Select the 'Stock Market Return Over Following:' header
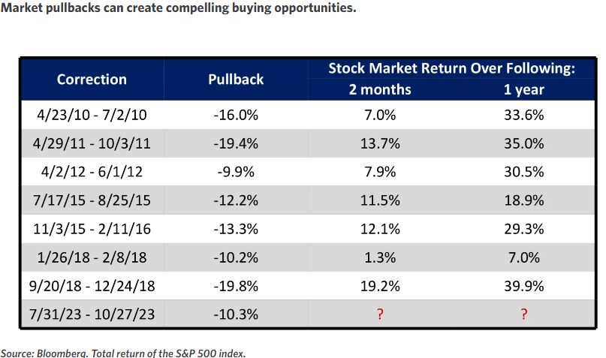 coord(451,69)
